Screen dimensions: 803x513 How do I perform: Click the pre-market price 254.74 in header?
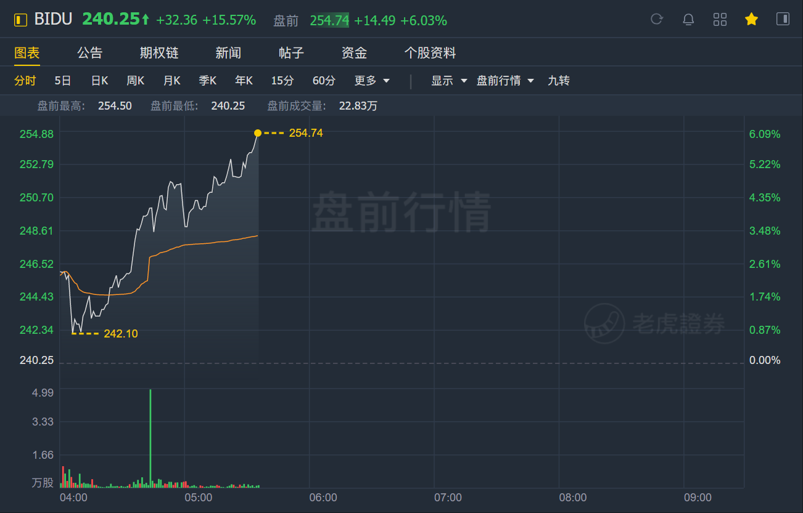click(x=329, y=21)
